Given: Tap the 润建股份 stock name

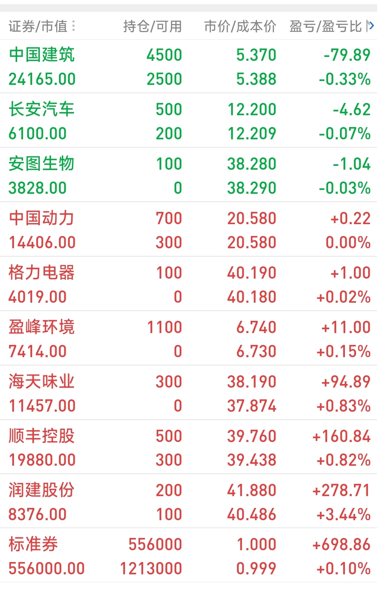Looking at the screenshot, I should (x=42, y=490).
